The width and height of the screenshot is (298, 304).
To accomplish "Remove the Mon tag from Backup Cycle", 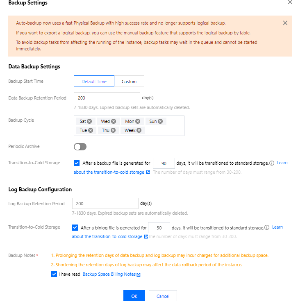I will tap(138, 121).
